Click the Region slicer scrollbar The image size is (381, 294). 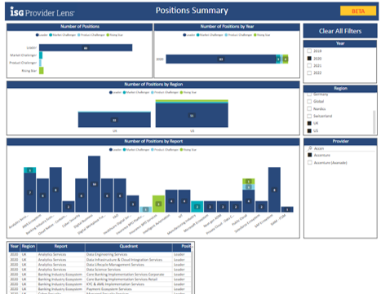[x=374, y=122]
